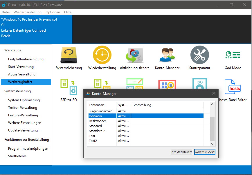
Task: Click the account list scrollbar thumb
Action: (212, 129)
